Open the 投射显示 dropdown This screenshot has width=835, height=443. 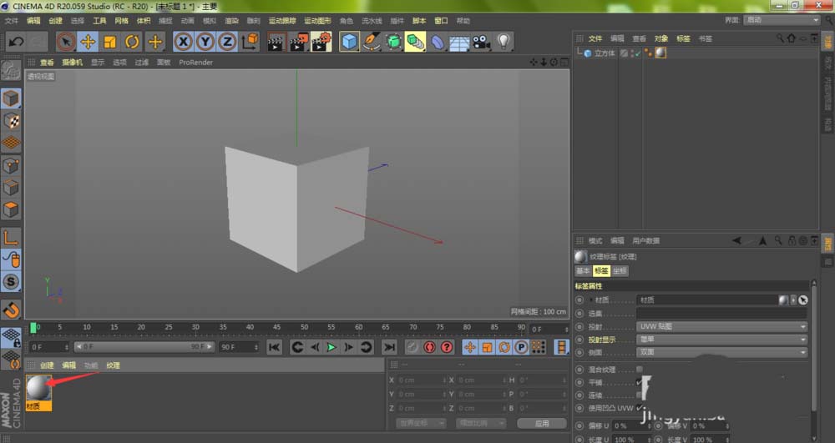[721, 340]
